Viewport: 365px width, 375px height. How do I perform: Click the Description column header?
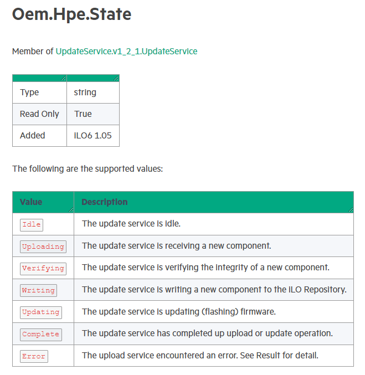click(x=104, y=202)
